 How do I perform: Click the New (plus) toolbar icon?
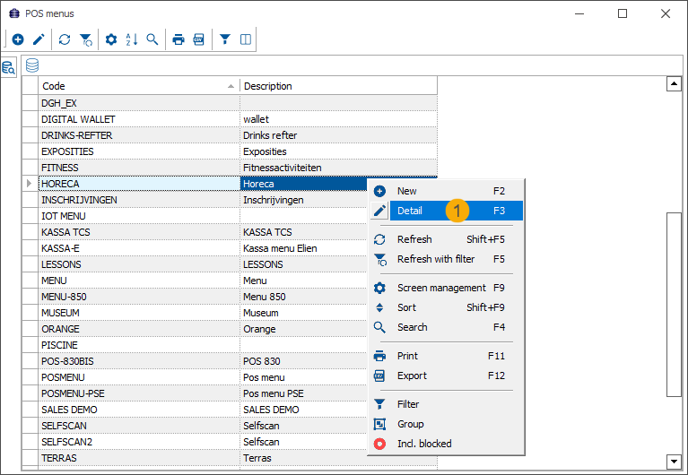(18, 39)
